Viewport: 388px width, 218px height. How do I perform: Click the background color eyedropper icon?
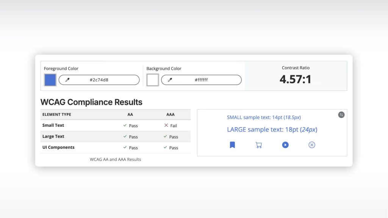[170, 80]
